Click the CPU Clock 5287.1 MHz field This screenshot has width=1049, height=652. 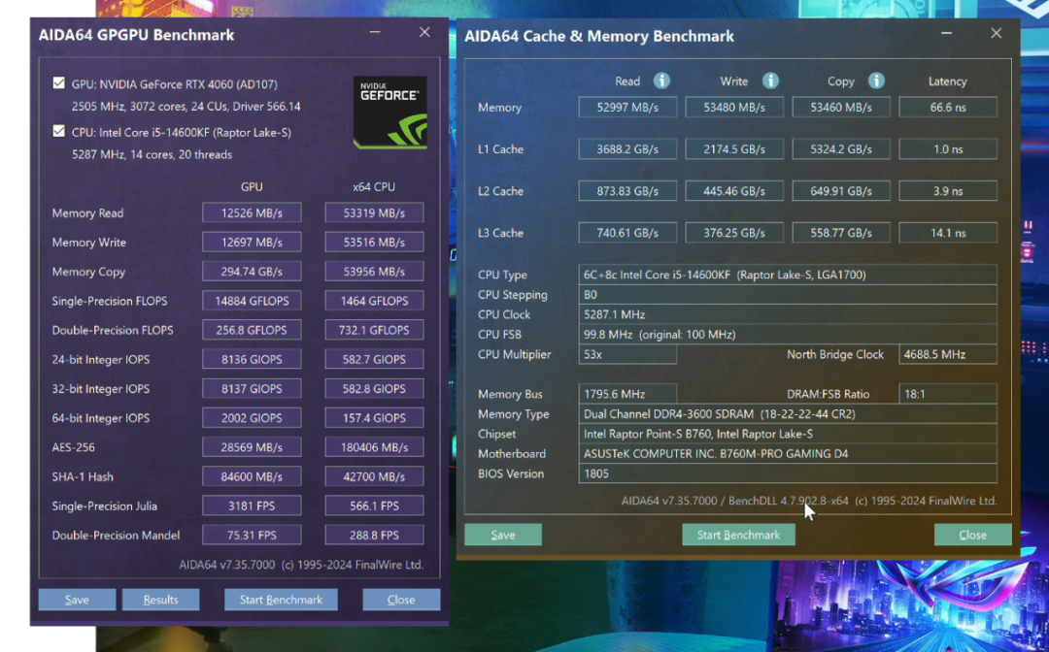[x=788, y=314]
